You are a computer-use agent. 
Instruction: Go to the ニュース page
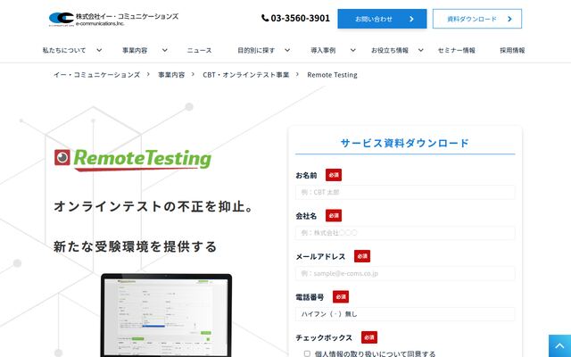tap(199, 50)
